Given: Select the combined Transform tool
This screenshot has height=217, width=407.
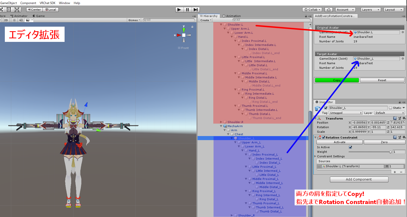Looking at the screenshot, I should pos(17,10).
